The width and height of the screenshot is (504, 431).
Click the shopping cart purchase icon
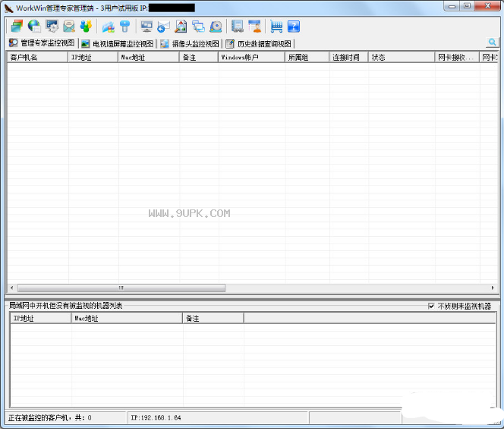276,26
